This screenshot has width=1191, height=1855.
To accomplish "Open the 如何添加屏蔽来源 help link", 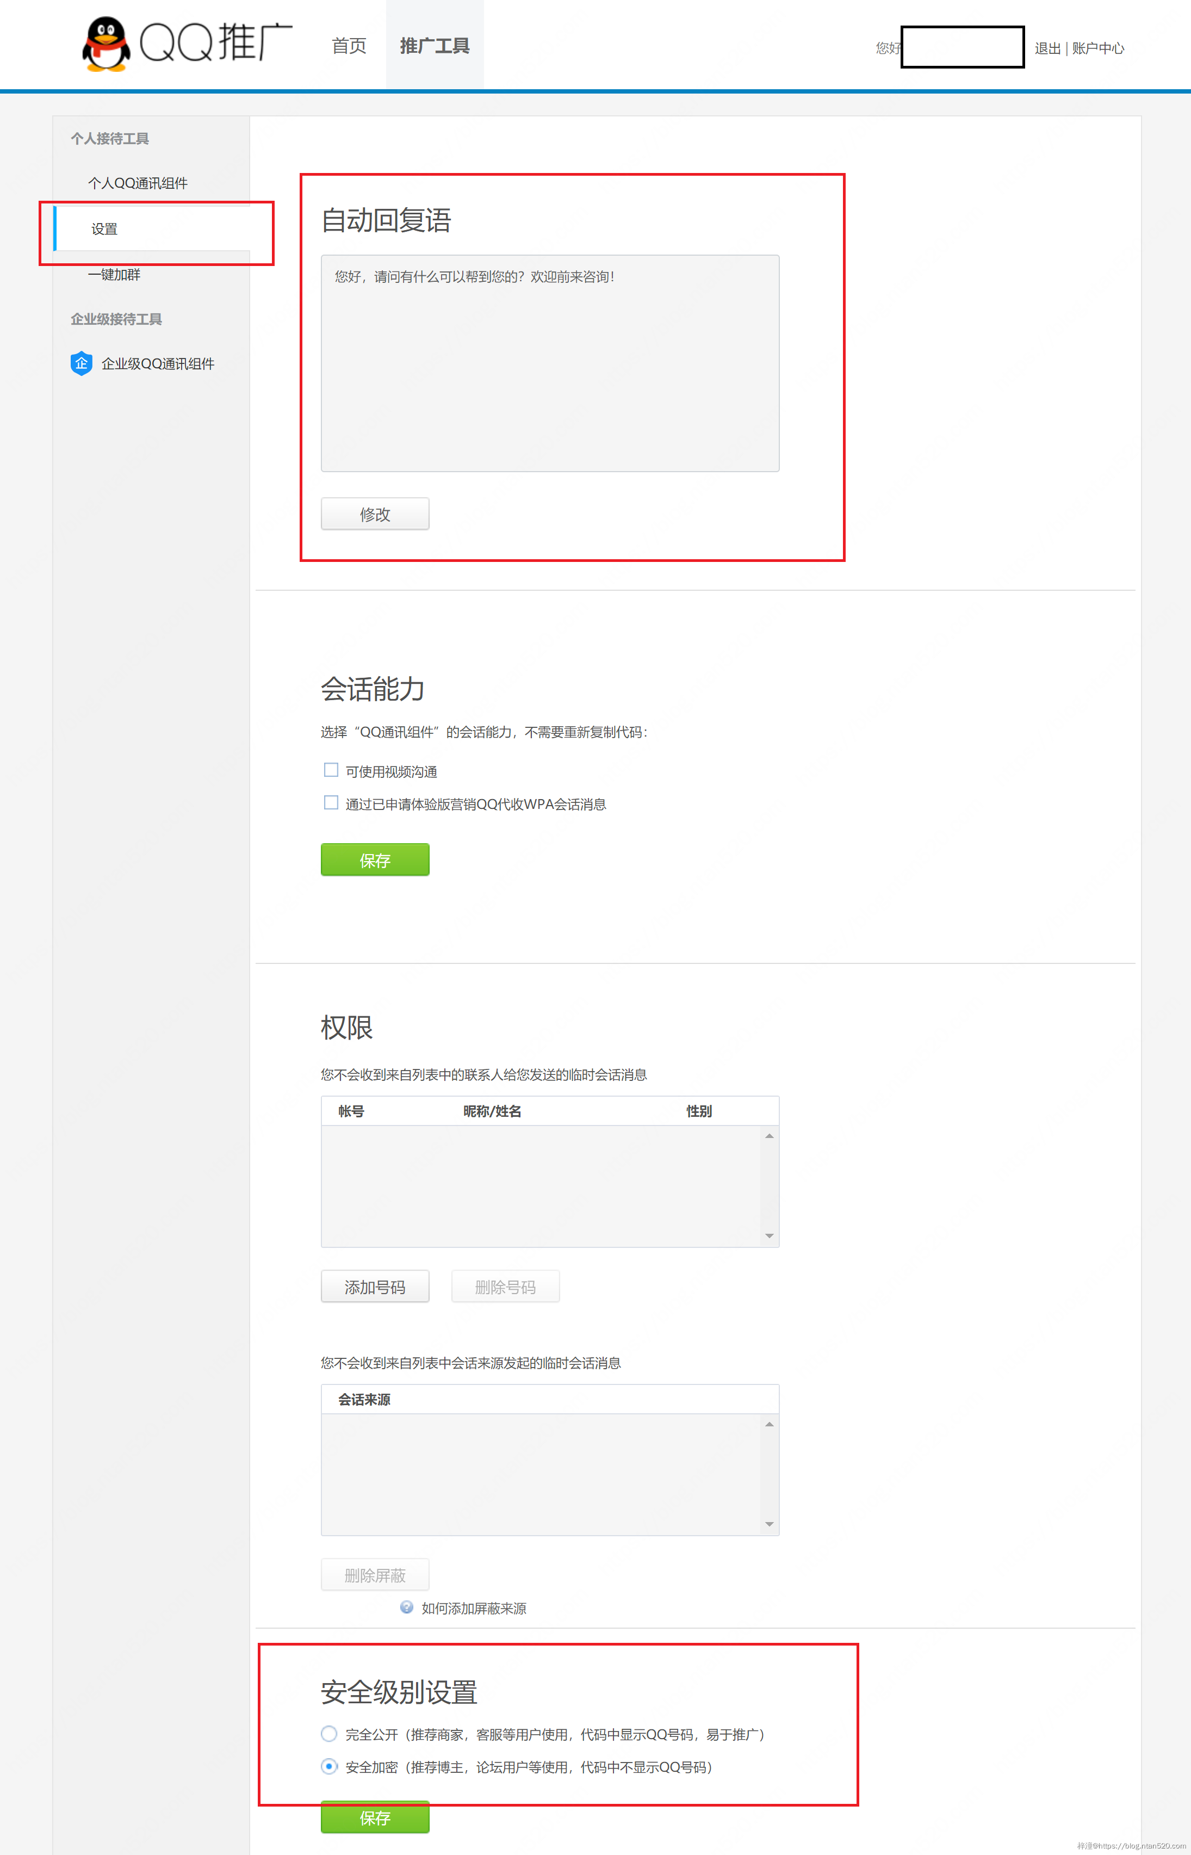I will (x=474, y=1608).
